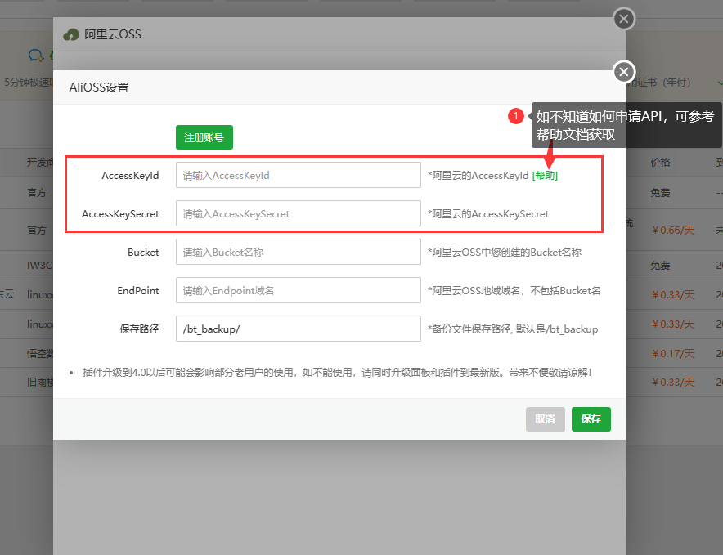The height and width of the screenshot is (555, 723).
Task: Click the 保存路径 field label
Action: coord(139,329)
